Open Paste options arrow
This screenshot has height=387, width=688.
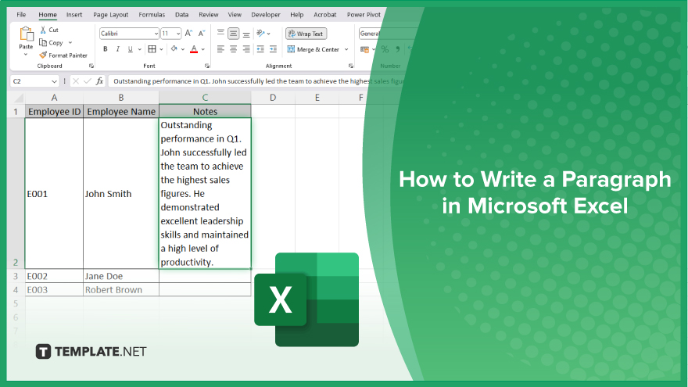[26, 55]
